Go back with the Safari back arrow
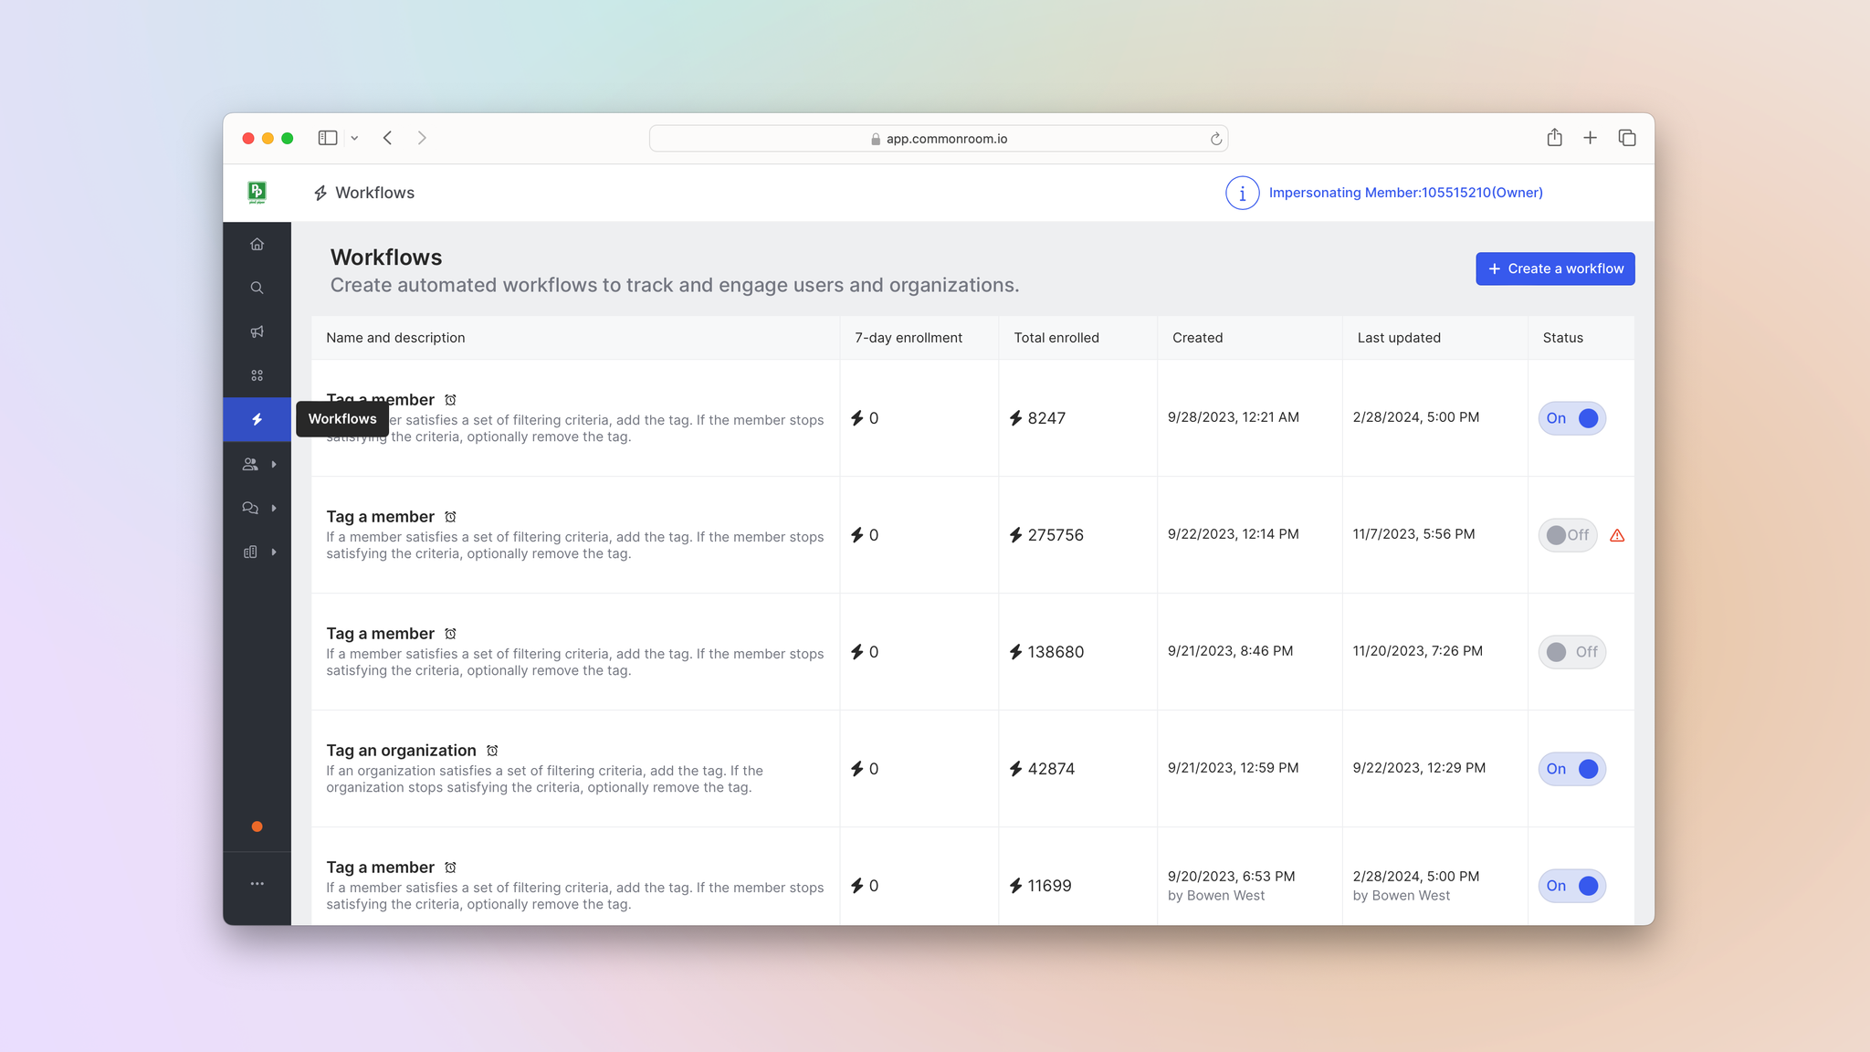 pyautogui.click(x=387, y=138)
